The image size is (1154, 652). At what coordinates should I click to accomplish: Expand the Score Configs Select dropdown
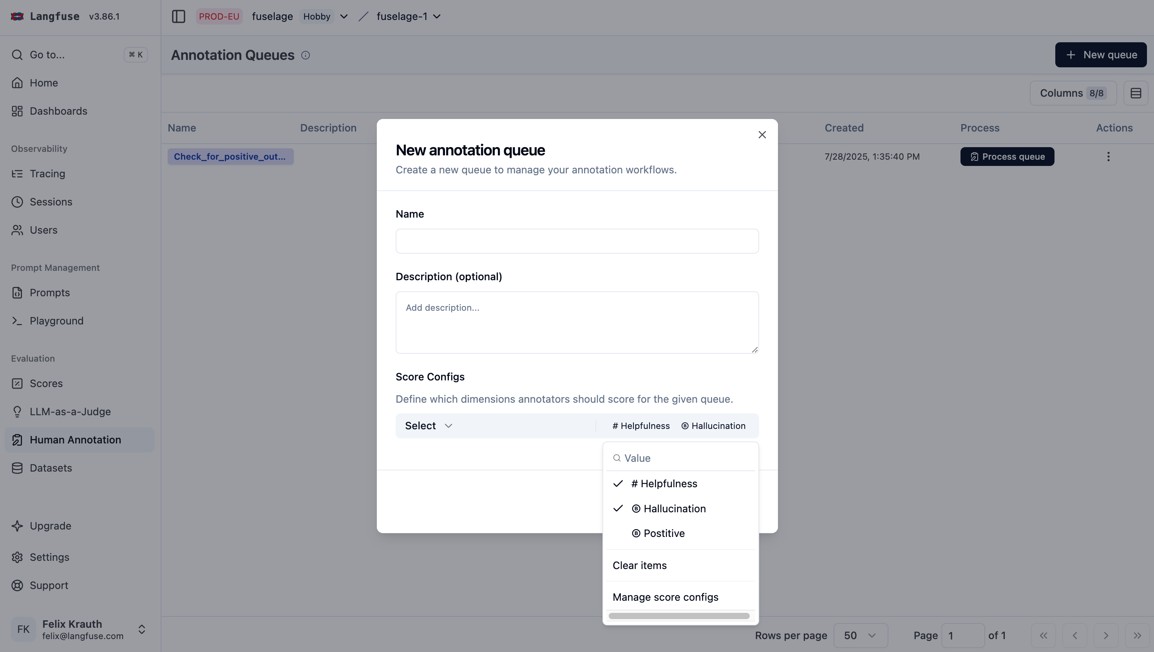[429, 426]
